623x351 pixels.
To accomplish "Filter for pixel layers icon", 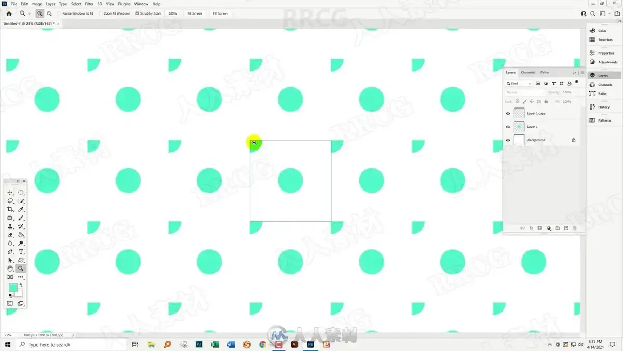I will [538, 83].
